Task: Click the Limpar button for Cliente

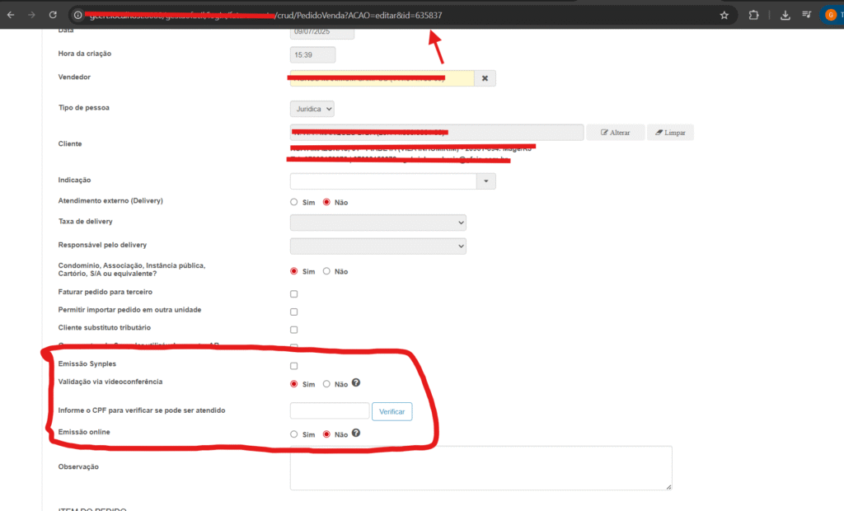Action: pyautogui.click(x=670, y=132)
